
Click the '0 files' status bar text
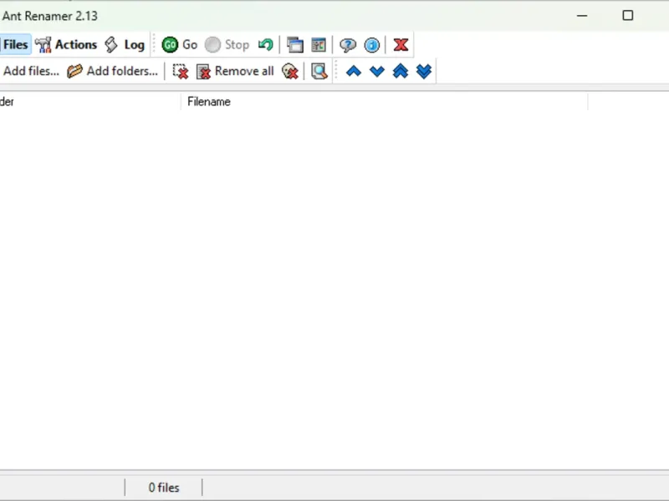pyautogui.click(x=164, y=488)
